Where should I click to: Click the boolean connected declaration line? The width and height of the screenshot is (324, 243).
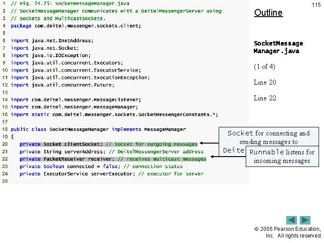point(101,166)
